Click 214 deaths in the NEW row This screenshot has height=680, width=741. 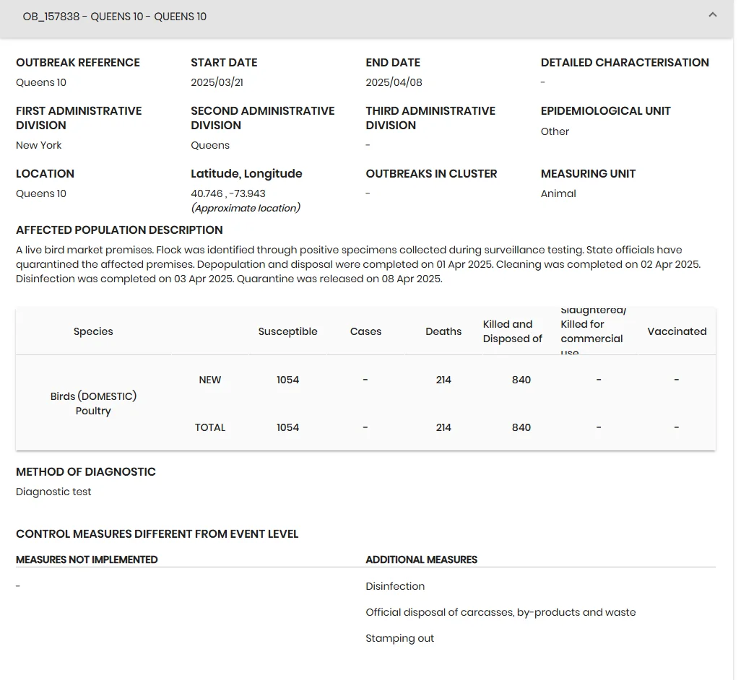(443, 380)
